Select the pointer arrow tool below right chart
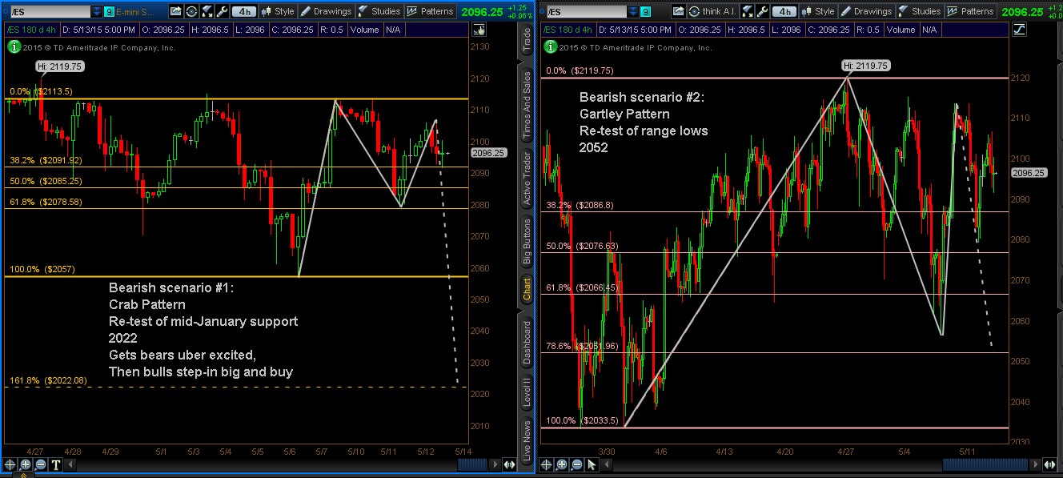This screenshot has height=478, width=1063. (591, 464)
